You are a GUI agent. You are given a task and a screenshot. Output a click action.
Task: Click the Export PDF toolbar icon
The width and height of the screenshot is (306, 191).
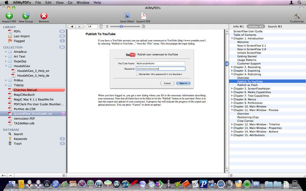coord(143,16)
